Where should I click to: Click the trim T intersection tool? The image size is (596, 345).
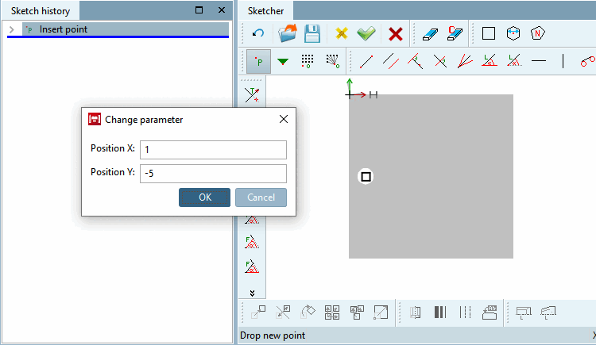click(x=252, y=95)
